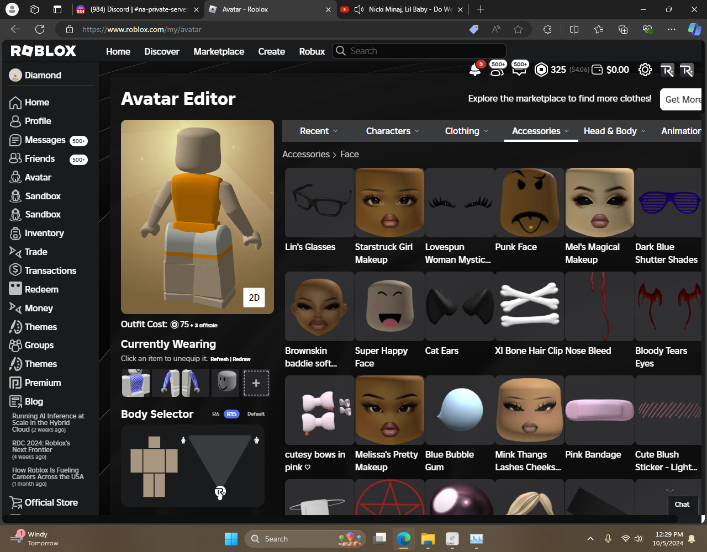The image size is (707, 552).
Task: Click the Windows Start button
Action: coord(231,539)
